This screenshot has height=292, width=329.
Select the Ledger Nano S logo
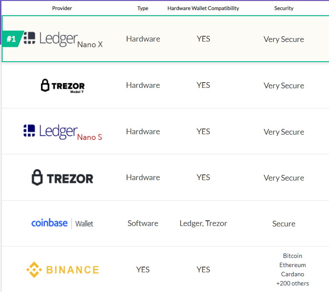coord(63,132)
